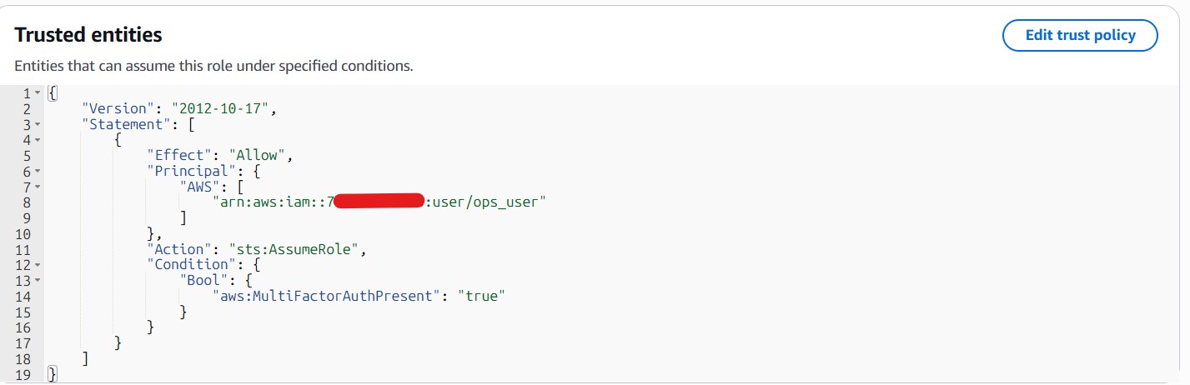
Task: Click the closing brace on line 19
Action: coord(53,374)
